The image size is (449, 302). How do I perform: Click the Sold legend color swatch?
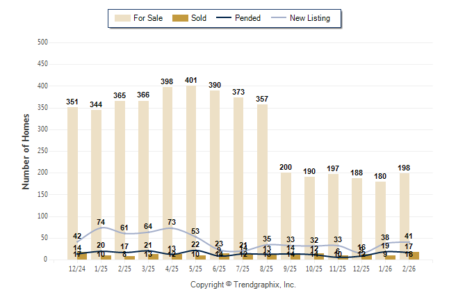pyautogui.click(x=179, y=18)
